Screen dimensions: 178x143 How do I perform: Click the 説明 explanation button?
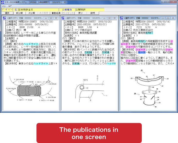[x=93, y=13]
